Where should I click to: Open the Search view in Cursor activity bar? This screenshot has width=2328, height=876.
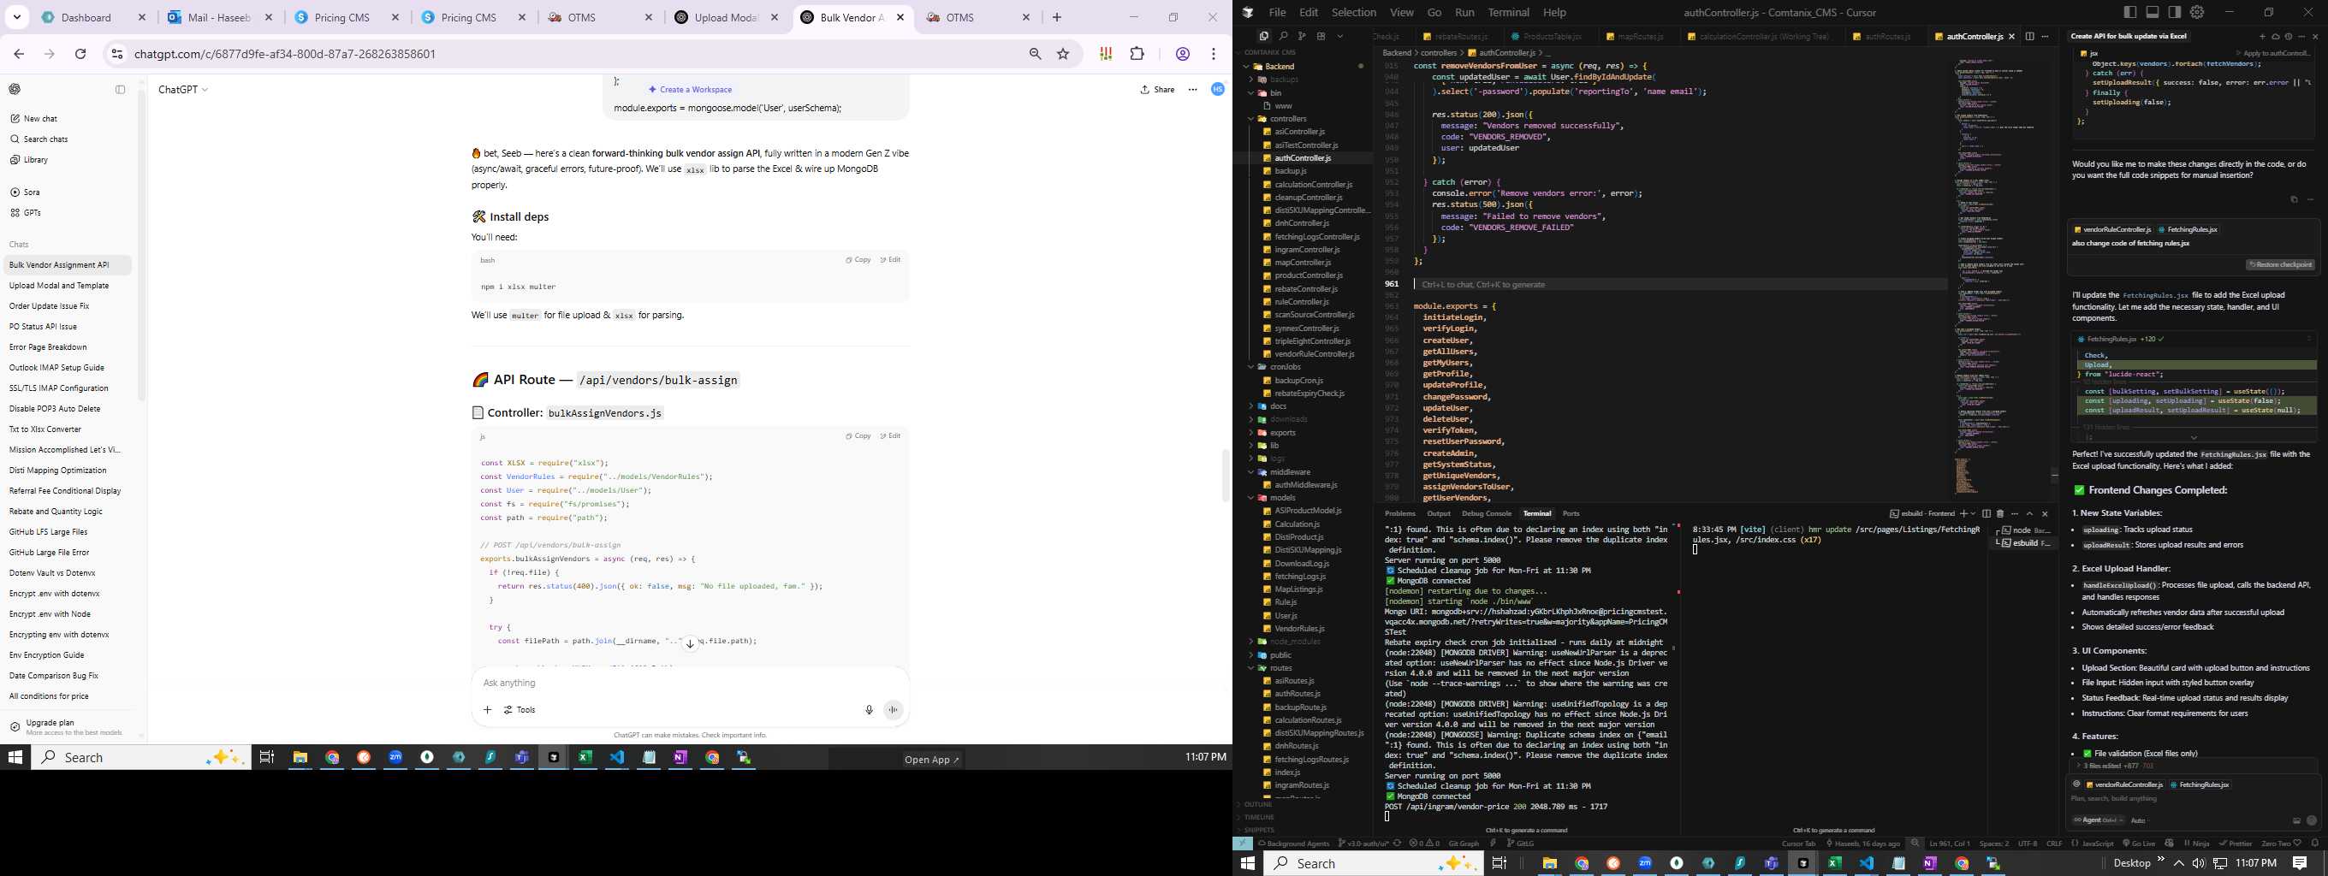1282,36
